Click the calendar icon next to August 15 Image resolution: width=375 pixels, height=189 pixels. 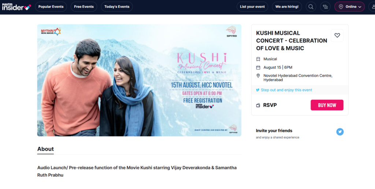tap(258, 68)
